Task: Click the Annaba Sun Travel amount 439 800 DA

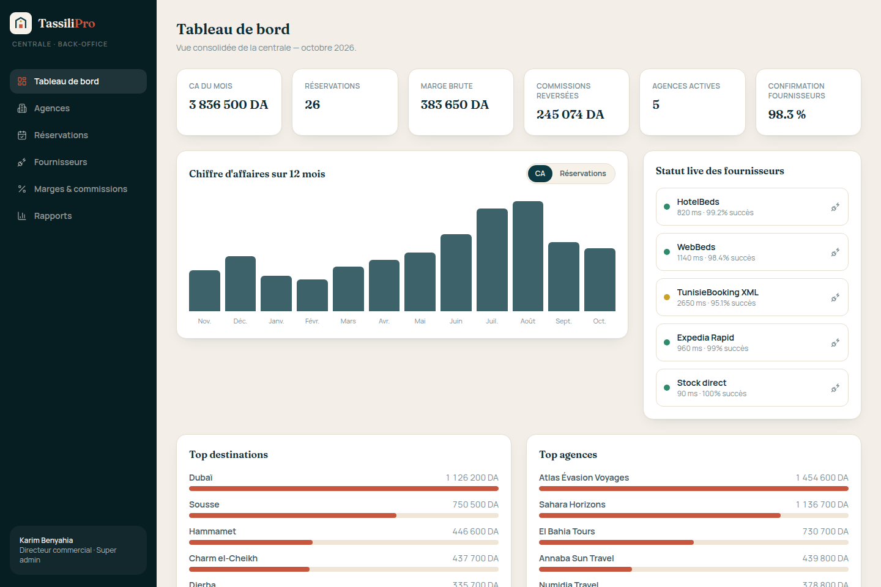Action: pyautogui.click(x=825, y=558)
